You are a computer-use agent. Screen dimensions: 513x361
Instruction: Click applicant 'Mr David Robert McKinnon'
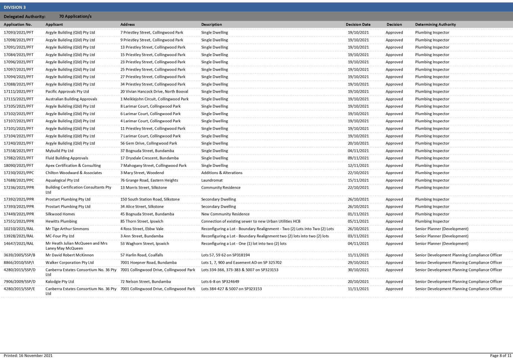point(70,255)
